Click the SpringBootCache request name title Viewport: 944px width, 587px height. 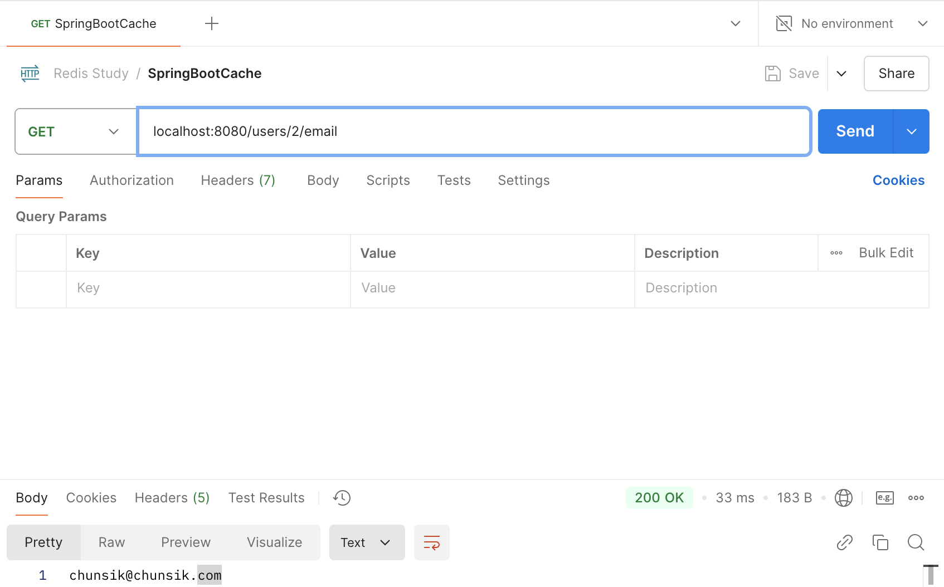[205, 74]
